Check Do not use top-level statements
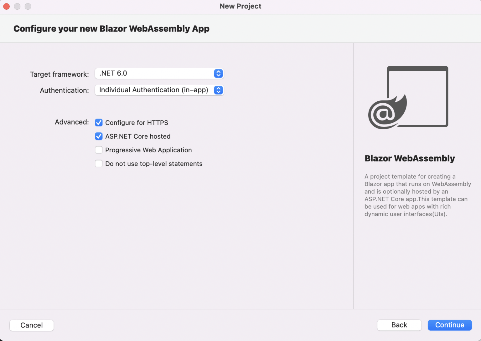Screen dimensions: 481x341 coord(99,164)
